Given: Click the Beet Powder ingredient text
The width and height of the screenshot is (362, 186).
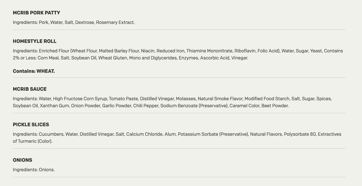Looking at the screenshot, I should point(275,106).
